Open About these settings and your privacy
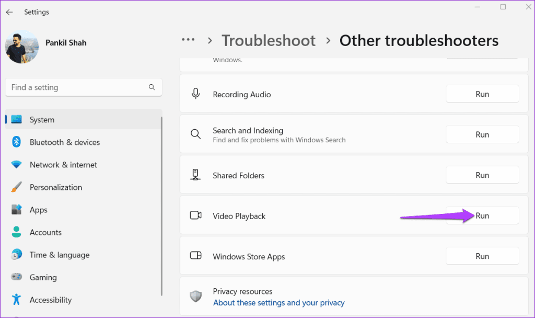 pyautogui.click(x=278, y=303)
